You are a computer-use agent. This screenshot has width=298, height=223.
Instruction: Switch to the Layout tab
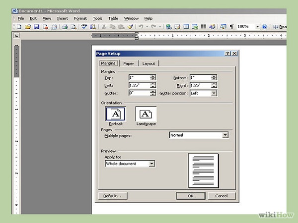click(x=149, y=63)
